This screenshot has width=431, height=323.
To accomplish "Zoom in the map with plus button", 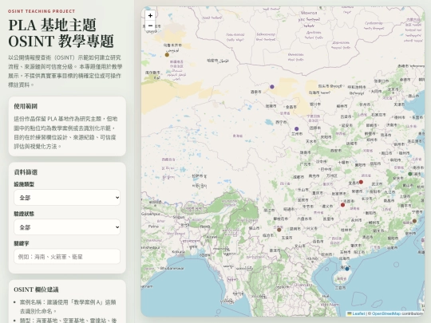I will pyautogui.click(x=150, y=16).
